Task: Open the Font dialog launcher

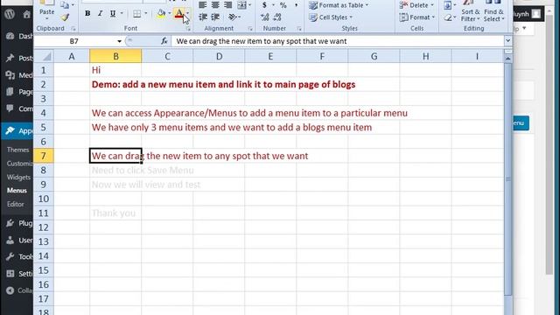Action: 188,29
